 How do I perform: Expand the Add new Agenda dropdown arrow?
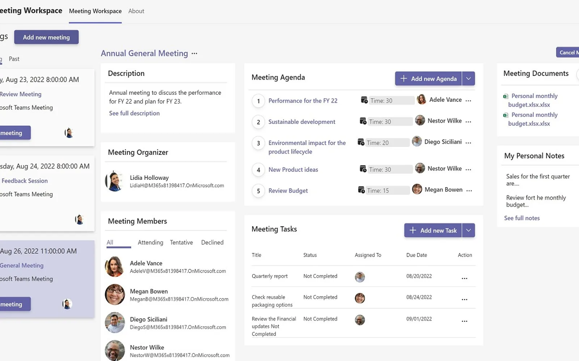pyautogui.click(x=469, y=79)
